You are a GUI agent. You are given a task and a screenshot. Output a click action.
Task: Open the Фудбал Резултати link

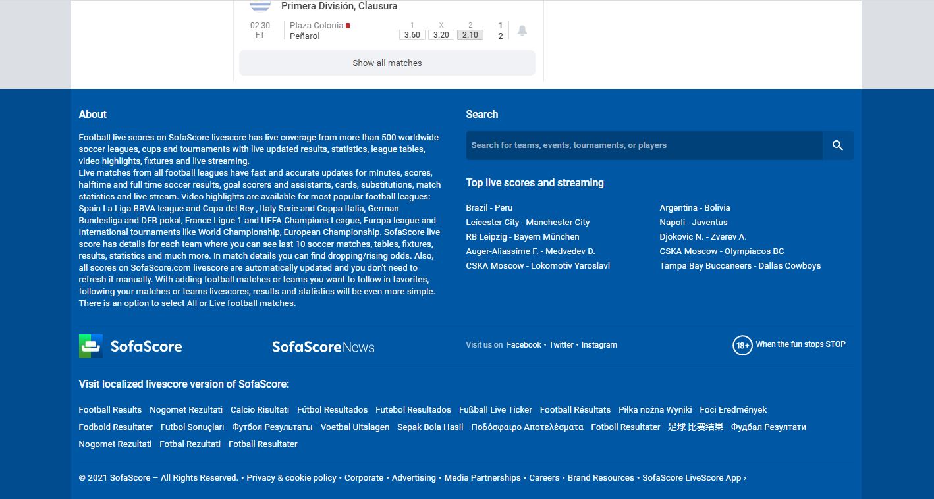(x=769, y=427)
